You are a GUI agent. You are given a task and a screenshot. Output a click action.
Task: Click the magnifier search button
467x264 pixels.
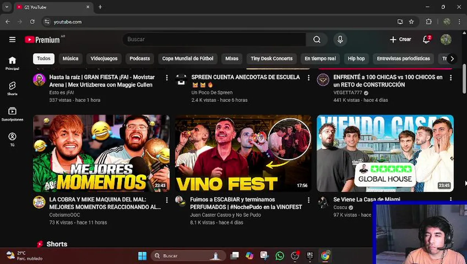(317, 40)
